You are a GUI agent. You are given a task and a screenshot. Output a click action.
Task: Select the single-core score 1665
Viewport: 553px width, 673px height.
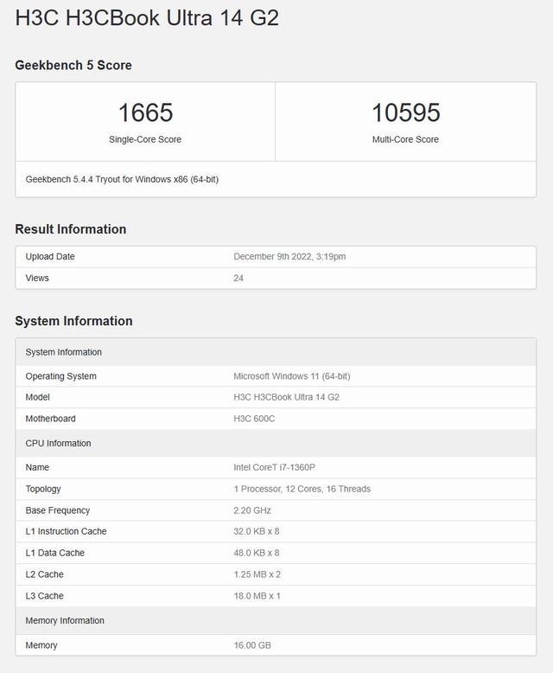[145, 112]
